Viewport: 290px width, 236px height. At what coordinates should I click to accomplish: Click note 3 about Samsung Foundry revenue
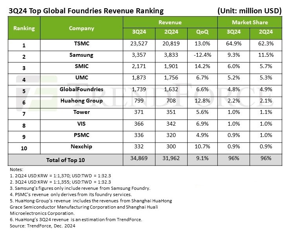click(x=80, y=188)
